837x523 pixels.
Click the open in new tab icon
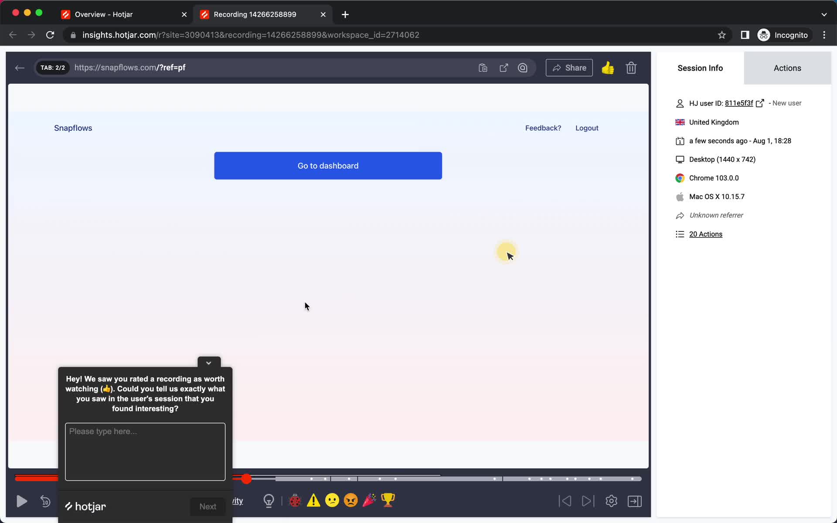tap(503, 68)
